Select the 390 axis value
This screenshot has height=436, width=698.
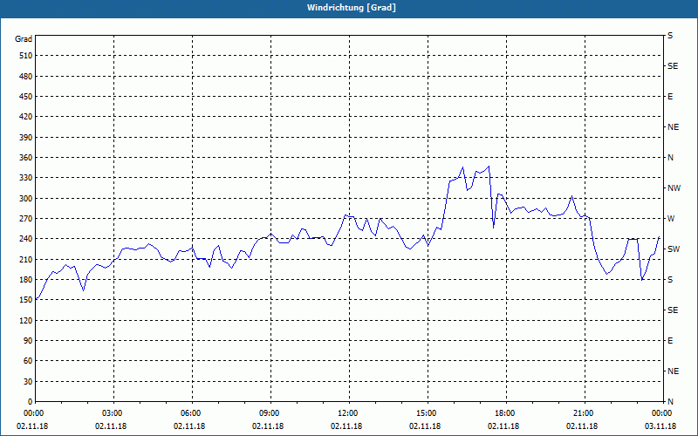click(x=26, y=138)
